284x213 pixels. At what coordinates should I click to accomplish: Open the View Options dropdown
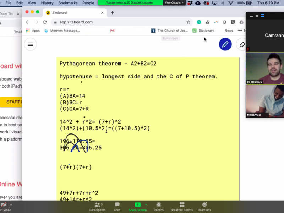coord(174,2)
